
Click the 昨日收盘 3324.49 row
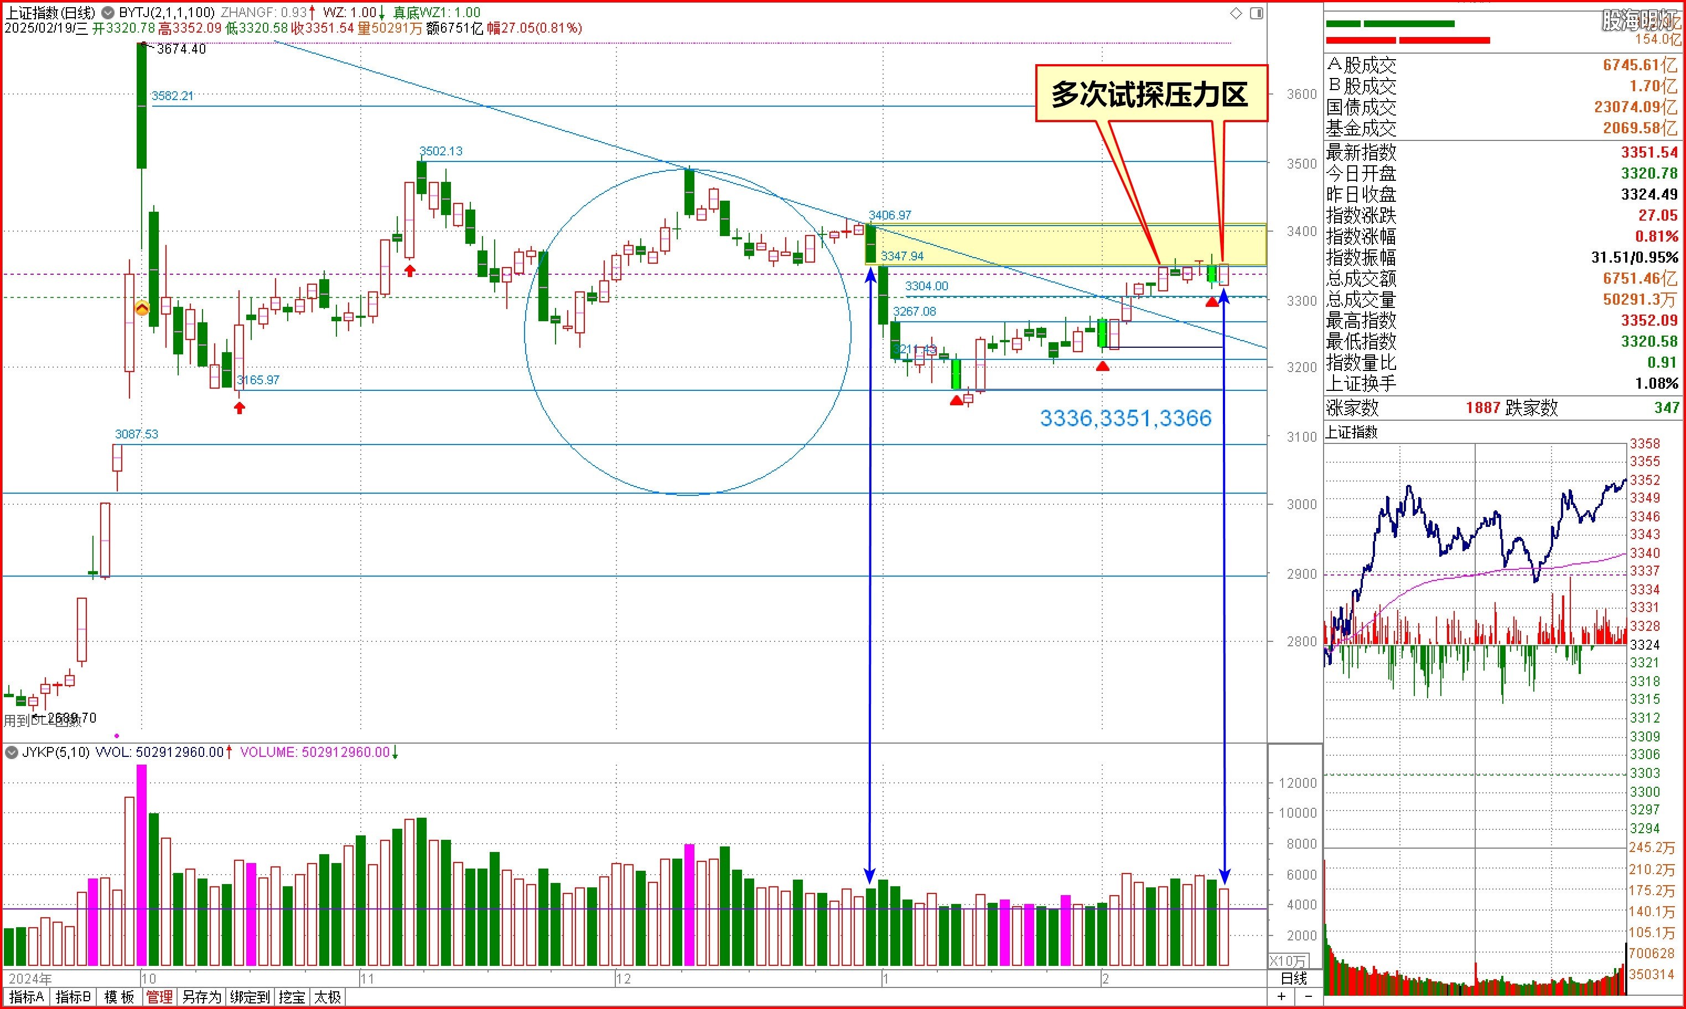click(x=1502, y=195)
